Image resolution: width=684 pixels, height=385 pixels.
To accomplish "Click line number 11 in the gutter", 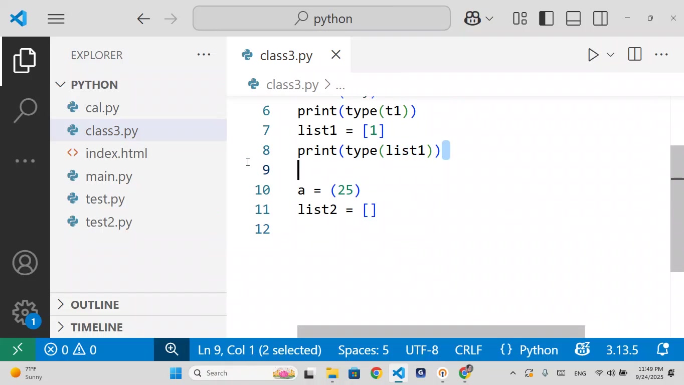I will [x=262, y=210].
